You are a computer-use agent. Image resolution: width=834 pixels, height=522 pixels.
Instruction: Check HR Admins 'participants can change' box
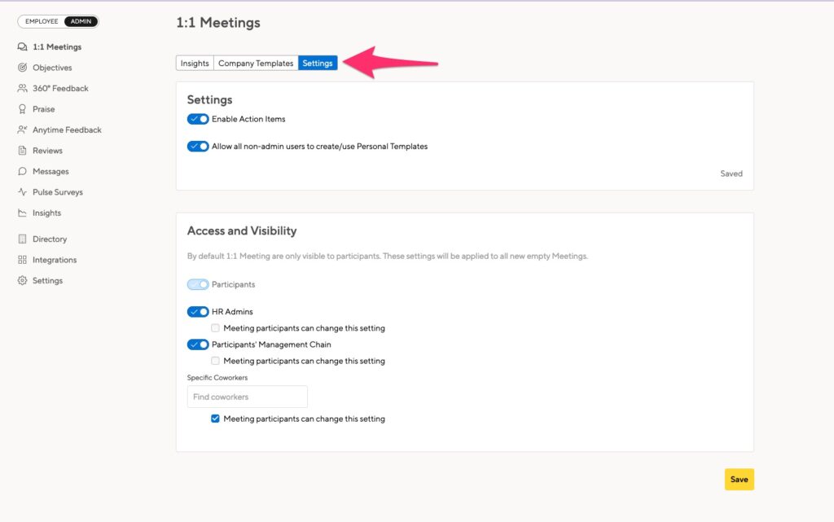tap(215, 328)
